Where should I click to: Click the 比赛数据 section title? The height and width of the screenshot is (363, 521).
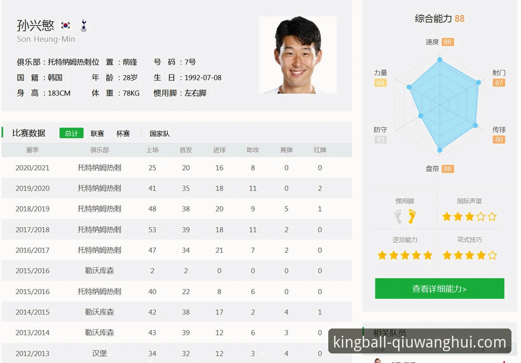[29, 133]
